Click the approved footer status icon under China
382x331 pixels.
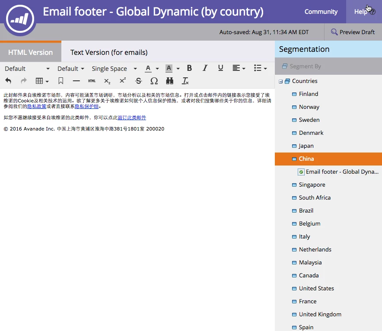(301, 172)
